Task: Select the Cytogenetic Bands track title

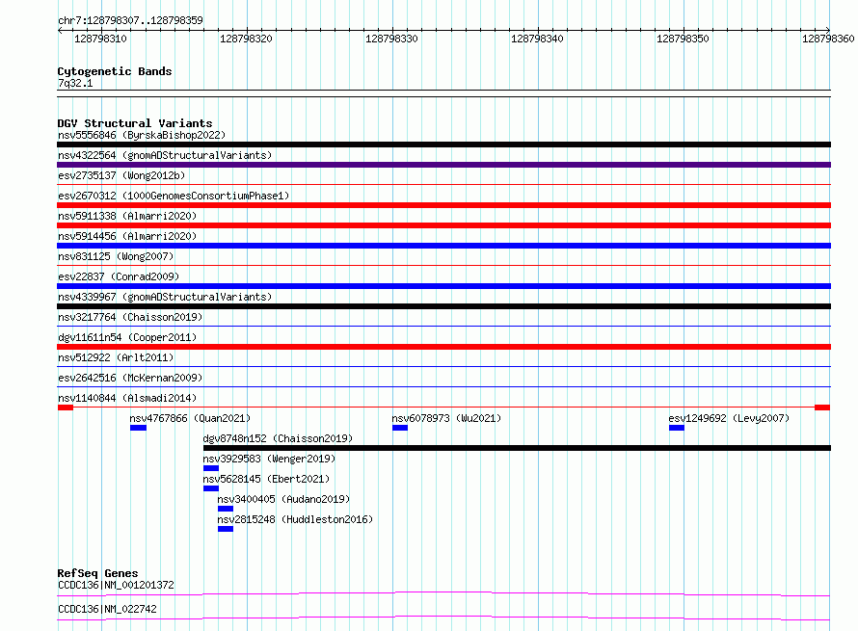Action: click(x=115, y=71)
